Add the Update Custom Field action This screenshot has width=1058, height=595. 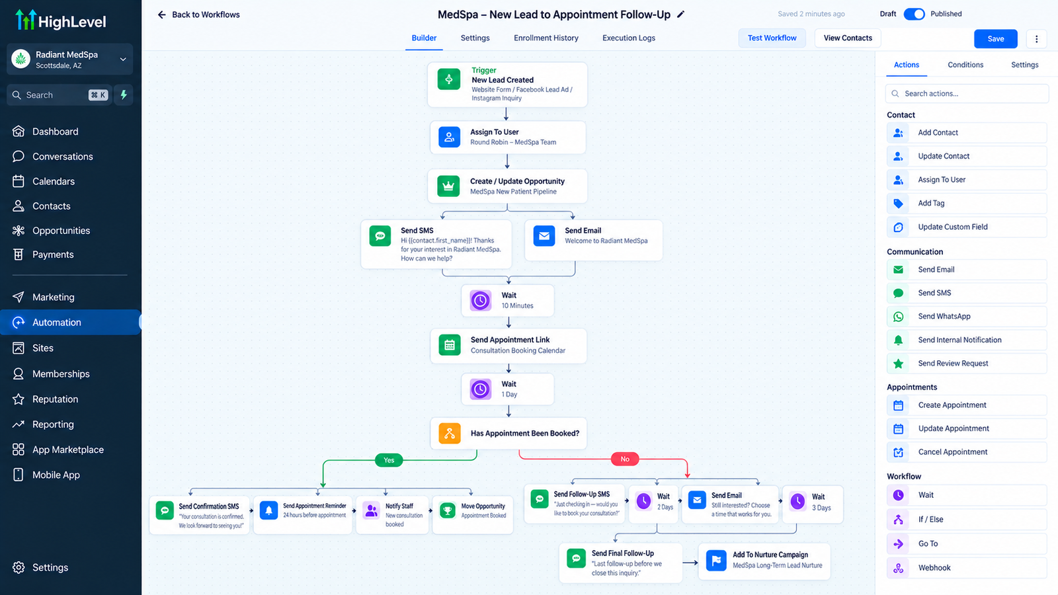(x=967, y=227)
